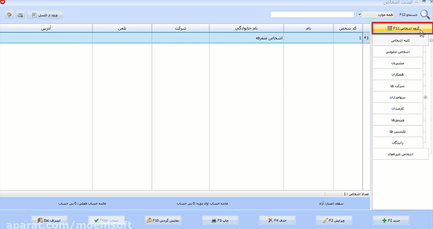Image resolution: width=433 pixels, height=229 pixels.
Task: Click the مانده حساب فعلی balance text
Action: tap(83, 204)
